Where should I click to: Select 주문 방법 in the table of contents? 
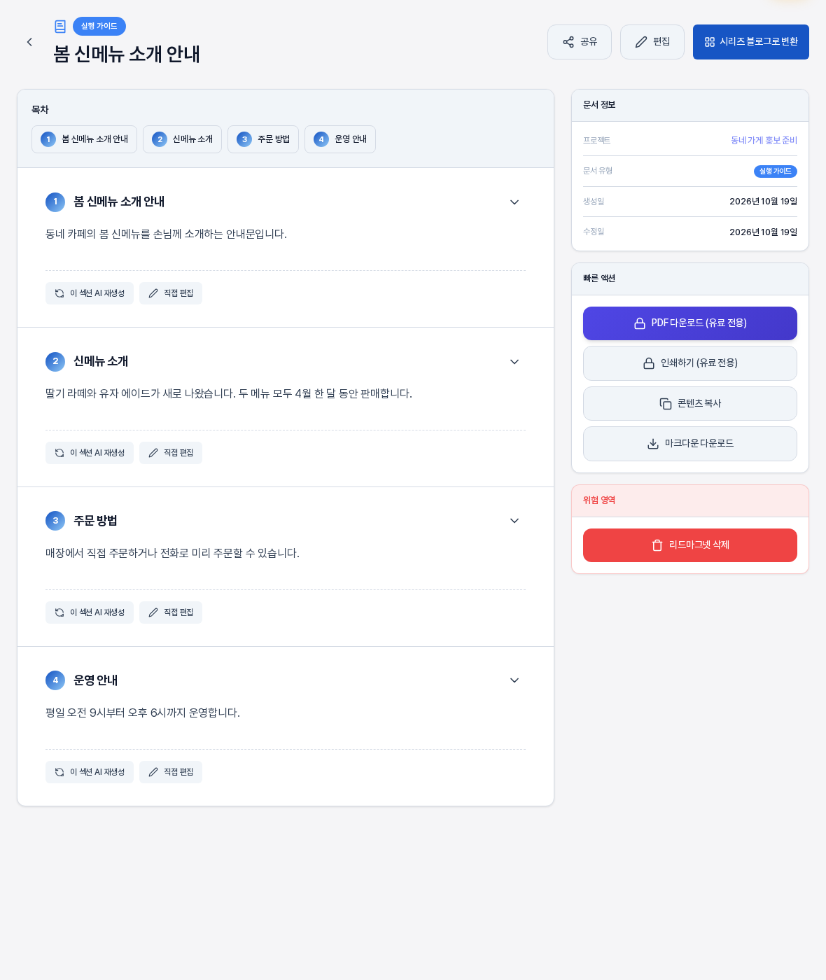point(263,139)
